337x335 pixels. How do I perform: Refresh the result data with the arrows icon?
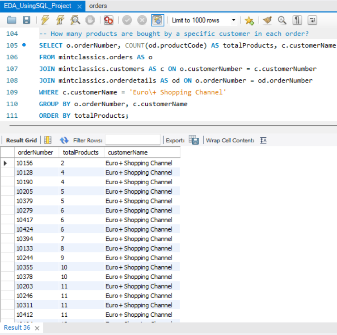coord(64,141)
